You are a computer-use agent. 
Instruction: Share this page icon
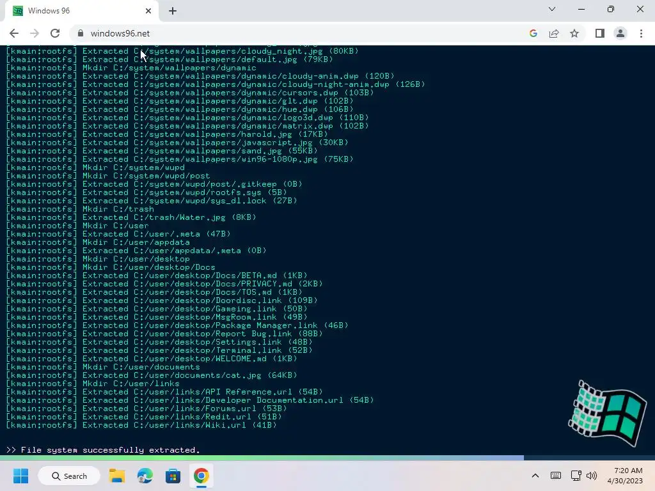[x=554, y=33]
